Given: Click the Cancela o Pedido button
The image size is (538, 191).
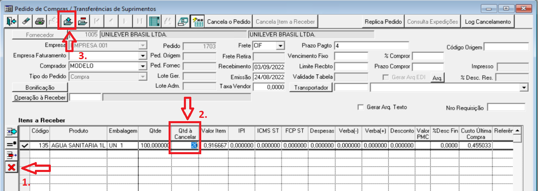Looking at the screenshot, I should (229, 21).
